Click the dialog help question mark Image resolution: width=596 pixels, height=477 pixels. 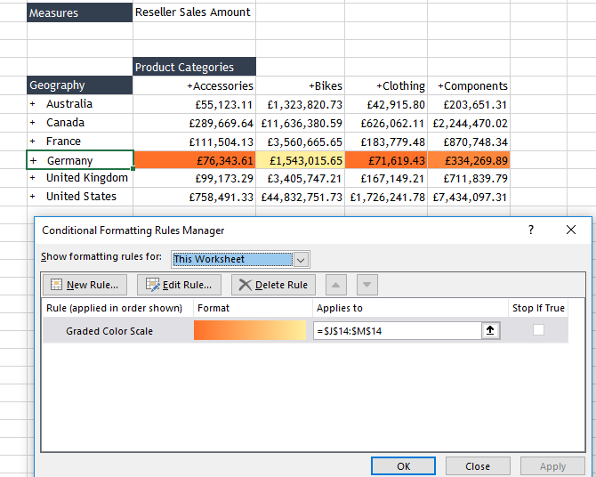point(531,230)
